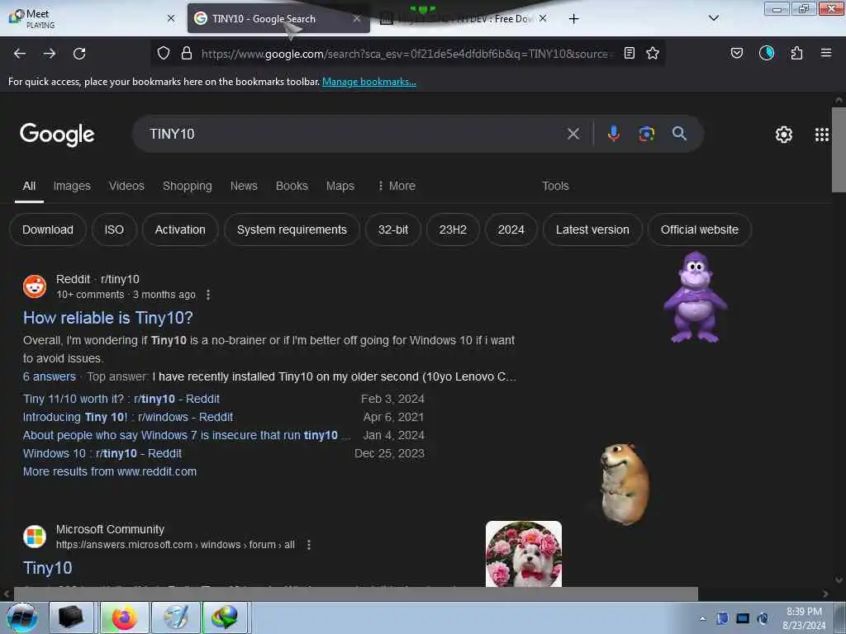Open extensions puzzle icon
Viewport: 846px width, 634px height.
coord(797,53)
